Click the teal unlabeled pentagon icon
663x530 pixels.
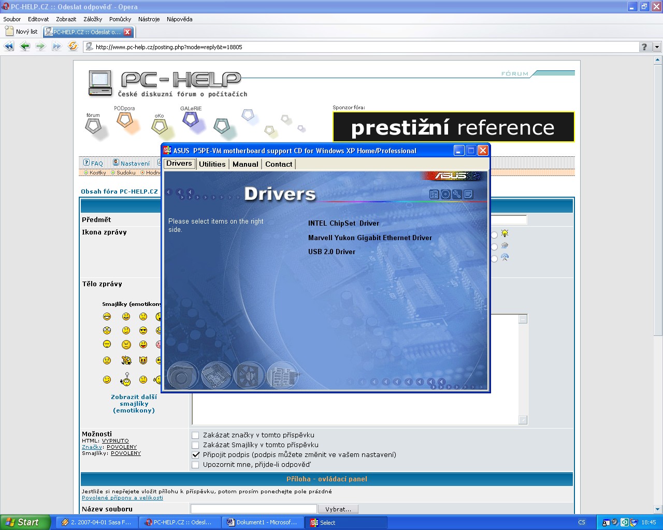pyautogui.click(x=222, y=126)
